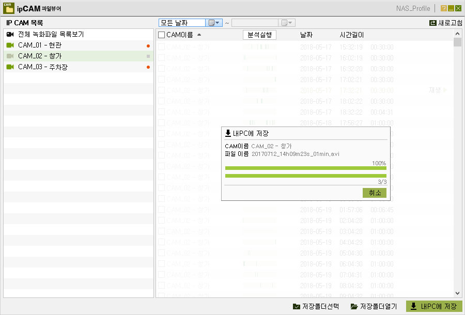The height and width of the screenshot is (315, 465).
Task: Click 저장폴더열기 to open save folder
Action: pos(374,306)
